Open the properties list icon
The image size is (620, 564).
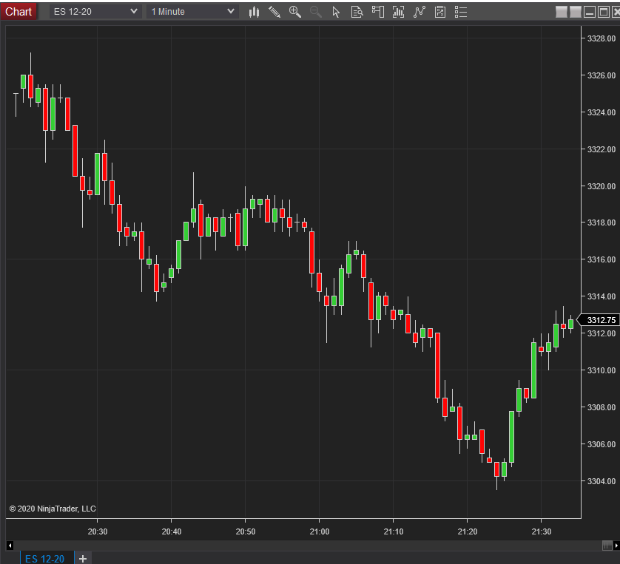click(461, 12)
